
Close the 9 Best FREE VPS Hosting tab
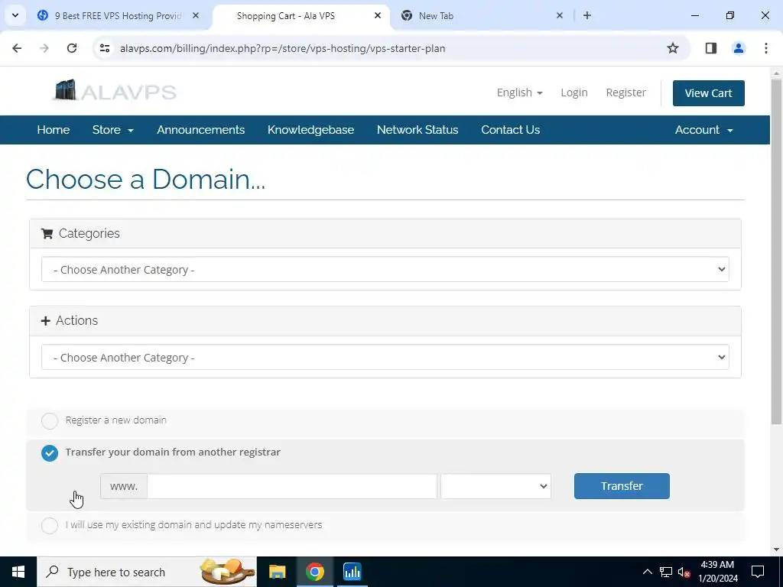pyautogui.click(x=196, y=15)
